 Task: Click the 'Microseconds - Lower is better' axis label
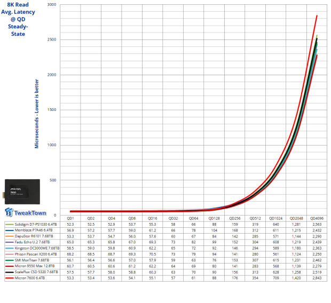(36, 114)
